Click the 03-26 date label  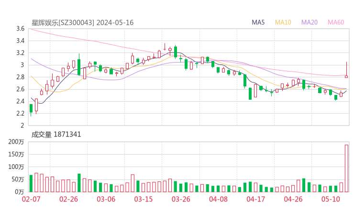(x=181, y=199)
